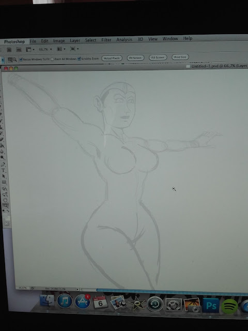Disable the Scrubby Zoom checkbox
The image size is (248, 331).
click(x=79, y=58)
